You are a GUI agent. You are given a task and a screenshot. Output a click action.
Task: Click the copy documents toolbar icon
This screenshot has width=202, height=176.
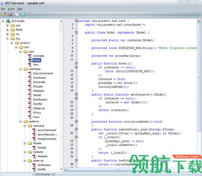pyautogui.click(x=17, y=14)
